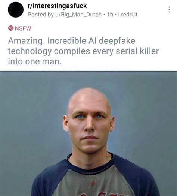The width and height of the screenshot is (177, 196).
Task: Click "Amazing. Incredible AI deepfake" title line
Action: (72, 41)
